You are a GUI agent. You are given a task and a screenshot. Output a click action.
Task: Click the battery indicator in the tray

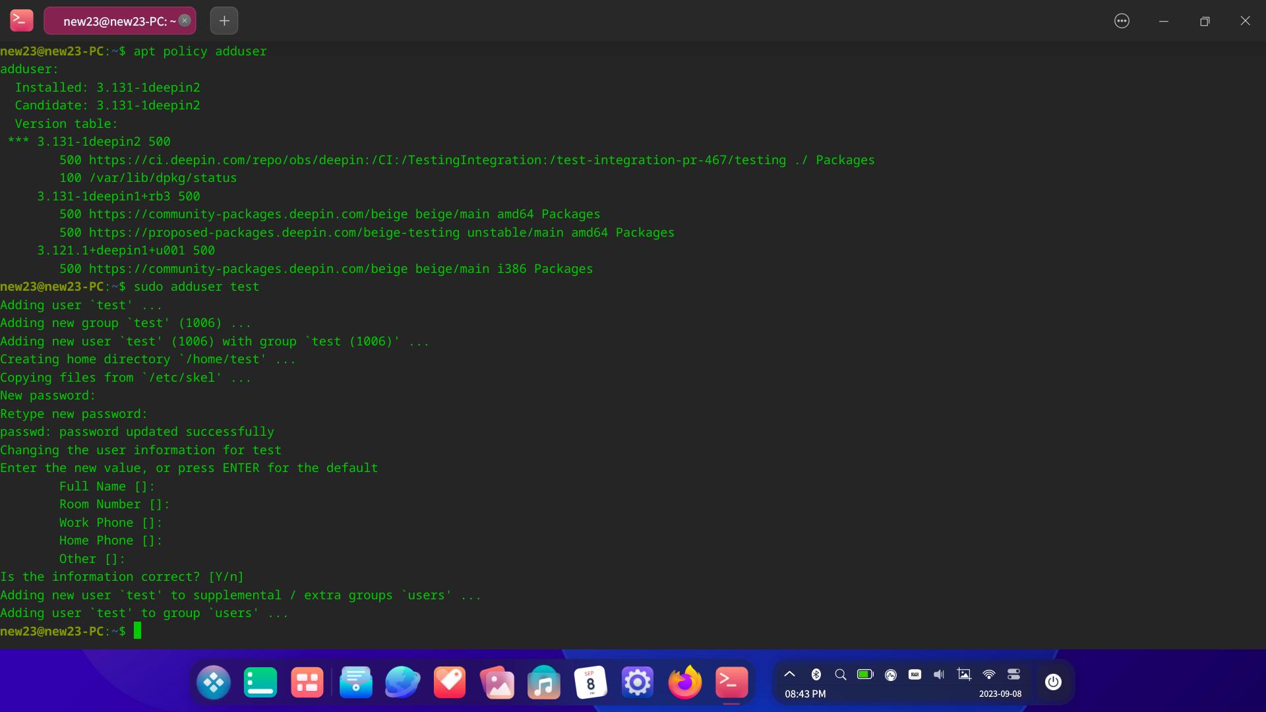pyautogui.click(x=865, y=674)
